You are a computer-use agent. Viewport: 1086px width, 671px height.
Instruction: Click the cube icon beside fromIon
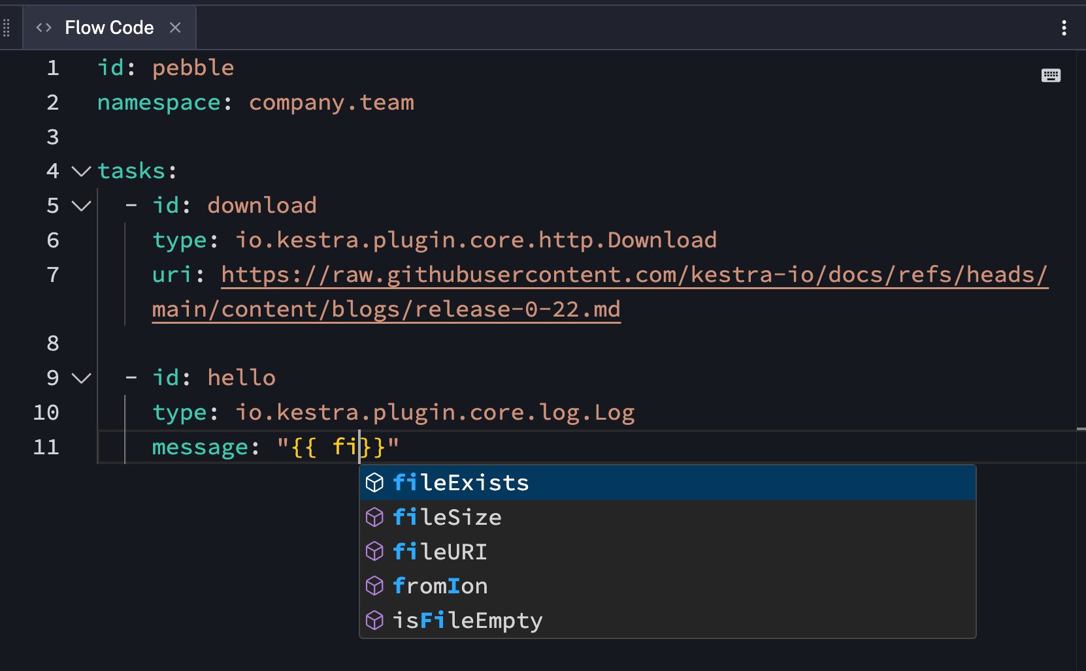coord(374,585)
